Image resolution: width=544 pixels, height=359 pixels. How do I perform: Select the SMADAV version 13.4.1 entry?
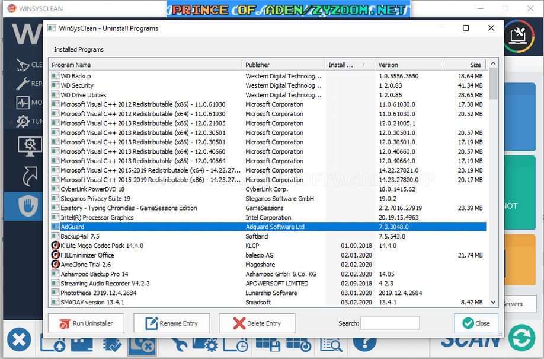268,302
